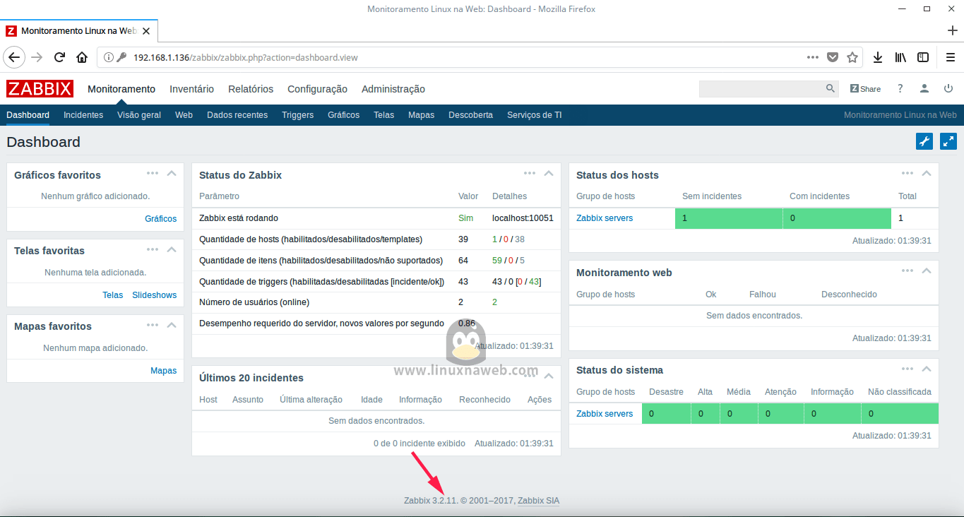
Task: Switch to the Incidentes submenu tab
Action: pos(83,115)
